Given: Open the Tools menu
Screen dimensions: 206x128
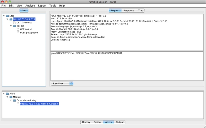Looking at the screenshot, I should pos(53,6).
